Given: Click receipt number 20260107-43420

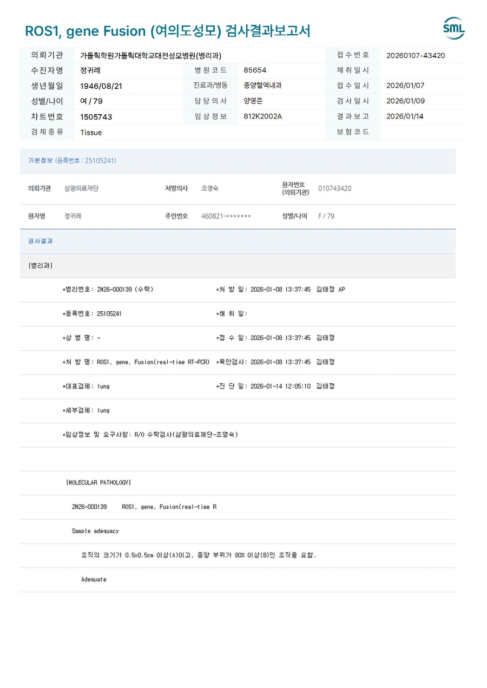Looking at the screenshot, I should click(416, 55).
